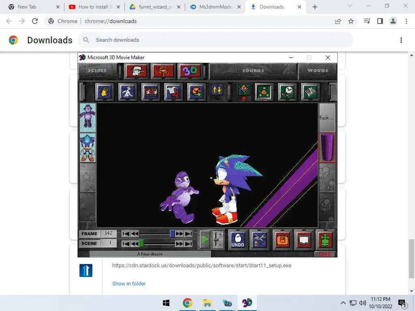The height and width of the screenshot is (311, 415).
Task: Go to the last scene
Action: tap(188, 243)
